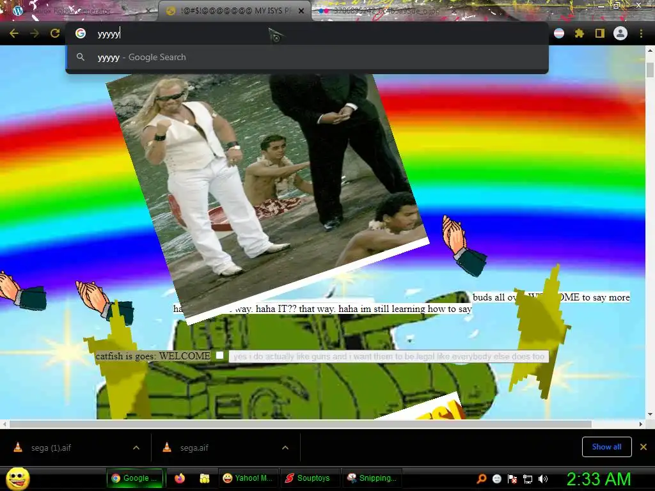655x491 pixels.
Task: Open the yellow folder taskbar icon
Action: tap(204, 478)
